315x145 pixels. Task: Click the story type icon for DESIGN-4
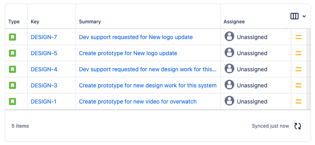(12, 69)
